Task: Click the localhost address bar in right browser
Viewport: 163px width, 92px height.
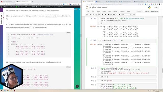Action: coord(114,4)
